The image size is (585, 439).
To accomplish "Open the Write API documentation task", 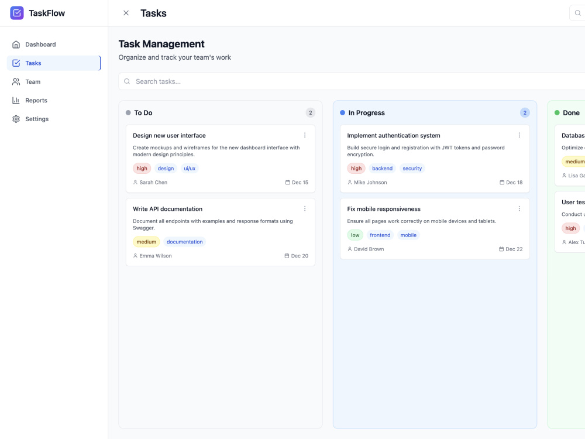I will [221, 232].
